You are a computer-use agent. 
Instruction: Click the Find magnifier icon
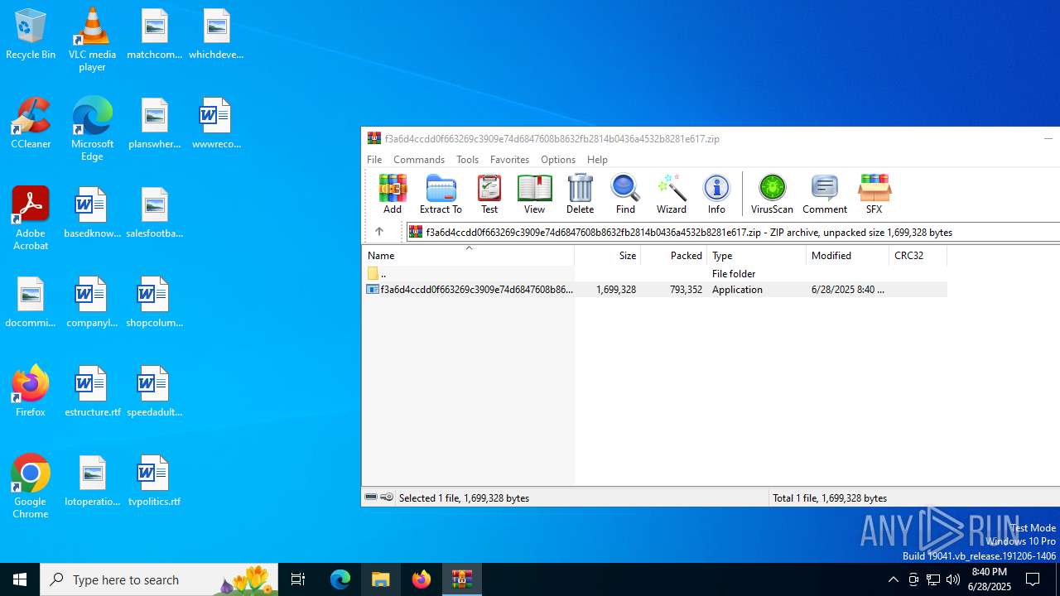[x=625, y=195]
